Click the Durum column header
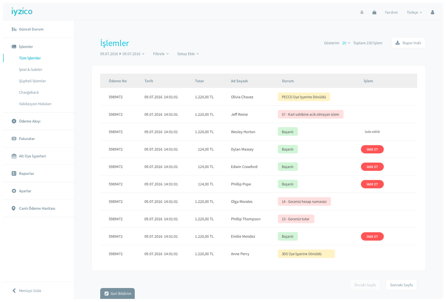 coord(288,81)
